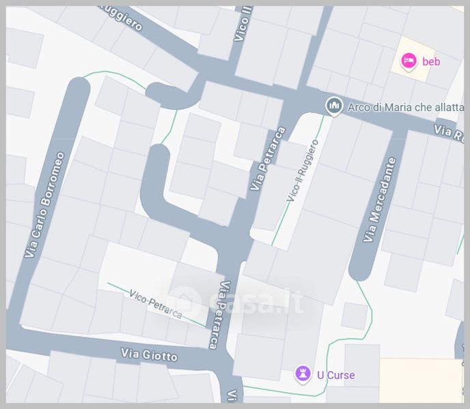Click the house symbol in casa.it watermark
This screenshot has height=409, width=470.
185,301
